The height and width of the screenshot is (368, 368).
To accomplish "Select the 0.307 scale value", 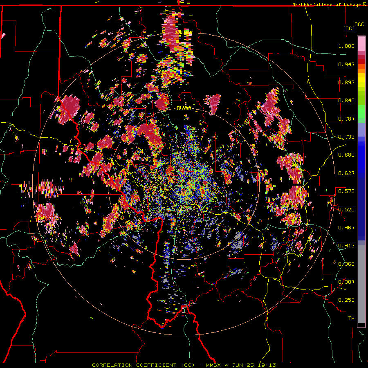I will click(346, 282).
